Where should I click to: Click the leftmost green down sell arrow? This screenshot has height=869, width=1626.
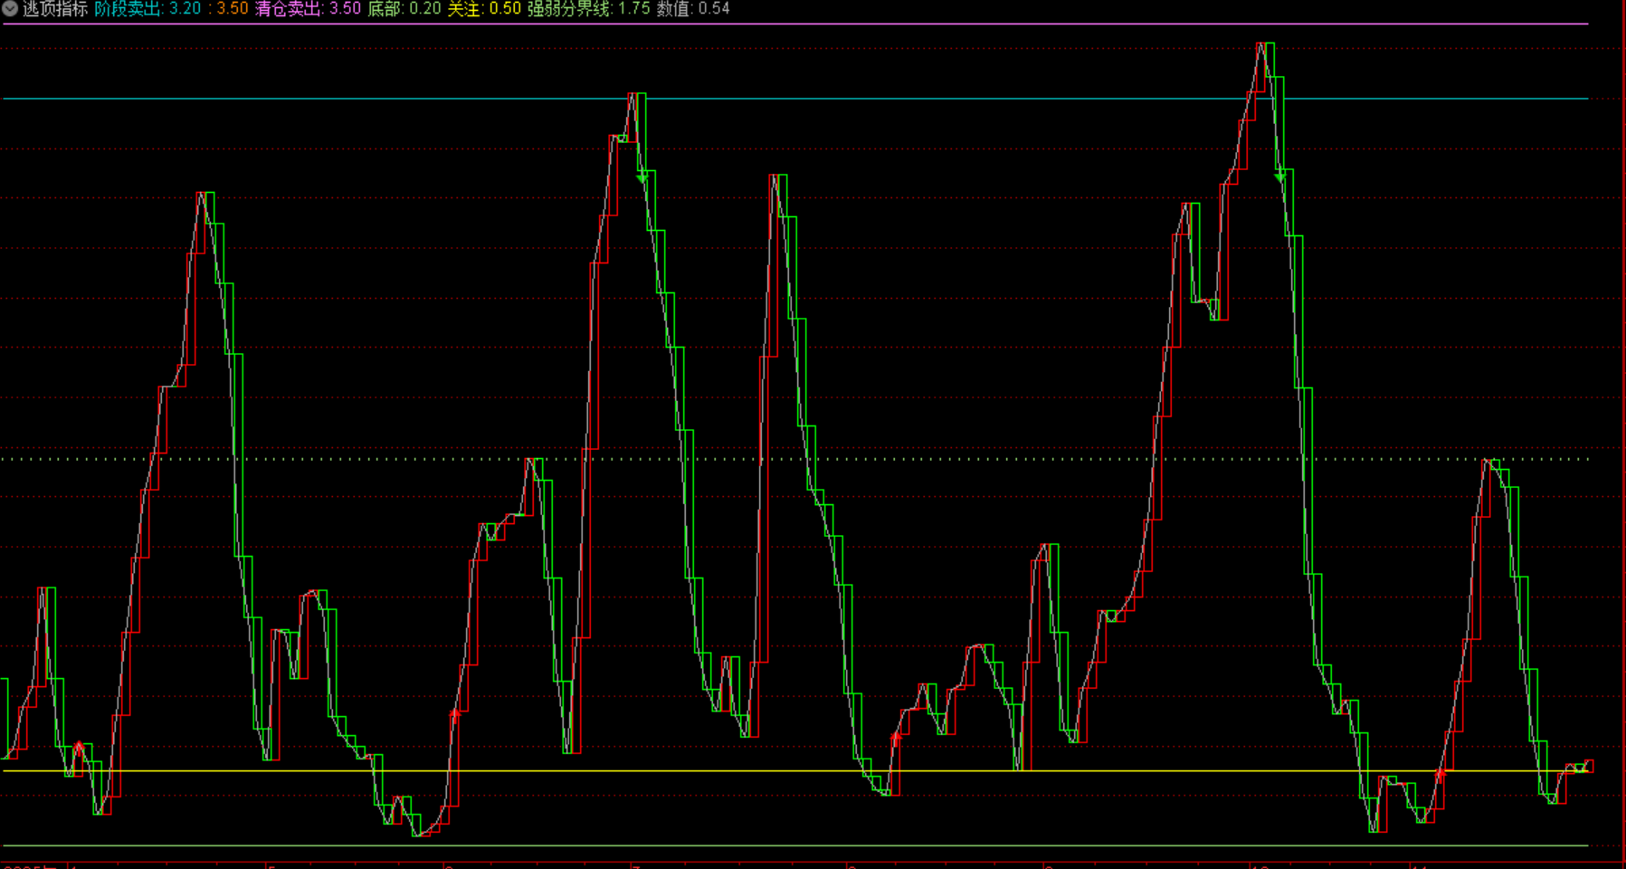(x=642, y=177)
